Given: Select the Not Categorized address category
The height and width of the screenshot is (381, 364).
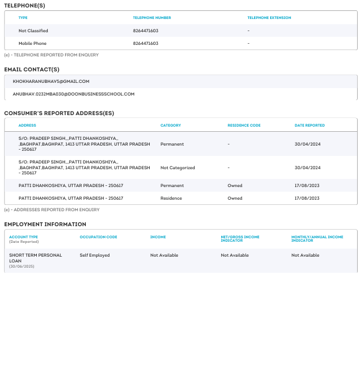Looking at the screenshot, I should coord(177,168).
